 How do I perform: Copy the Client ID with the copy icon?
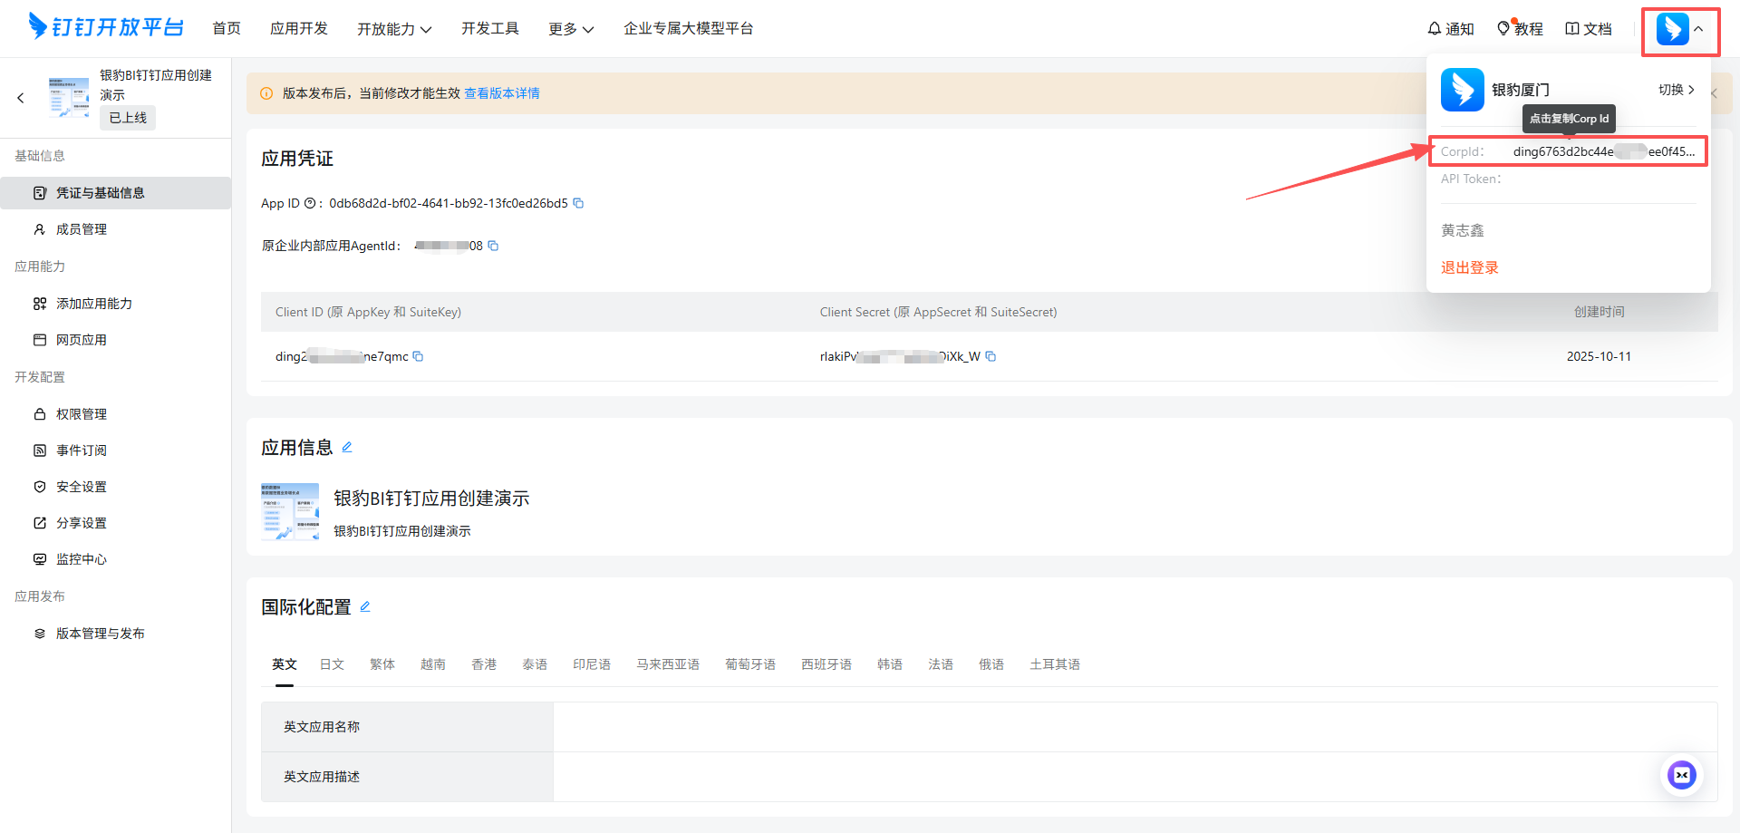(418, 356)
